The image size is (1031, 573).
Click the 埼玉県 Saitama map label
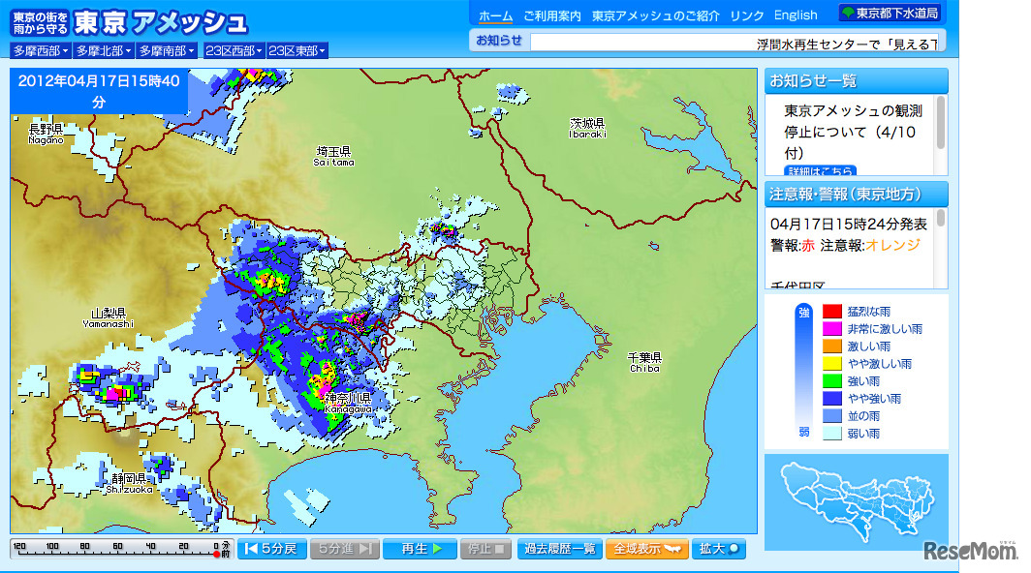(334, 156)
